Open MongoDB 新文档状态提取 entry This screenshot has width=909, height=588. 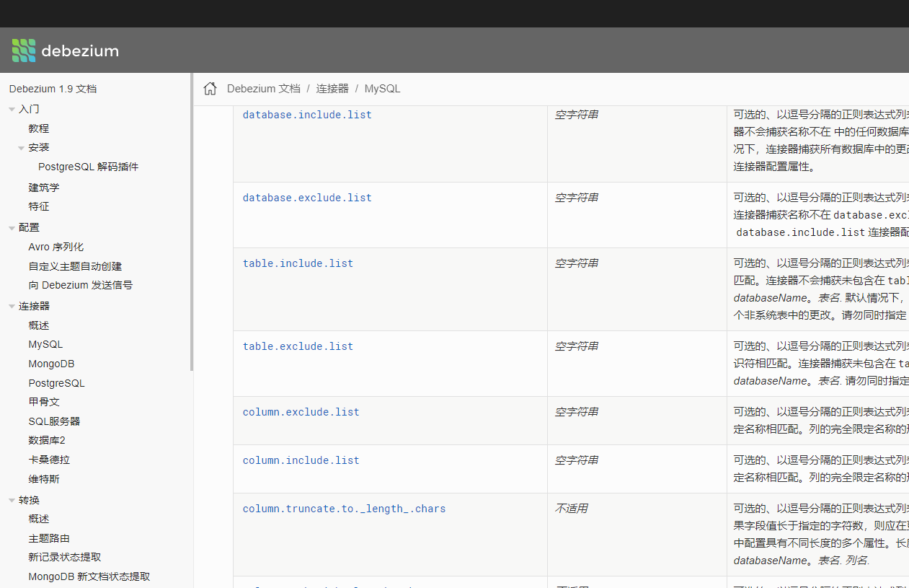pos(89,576)
